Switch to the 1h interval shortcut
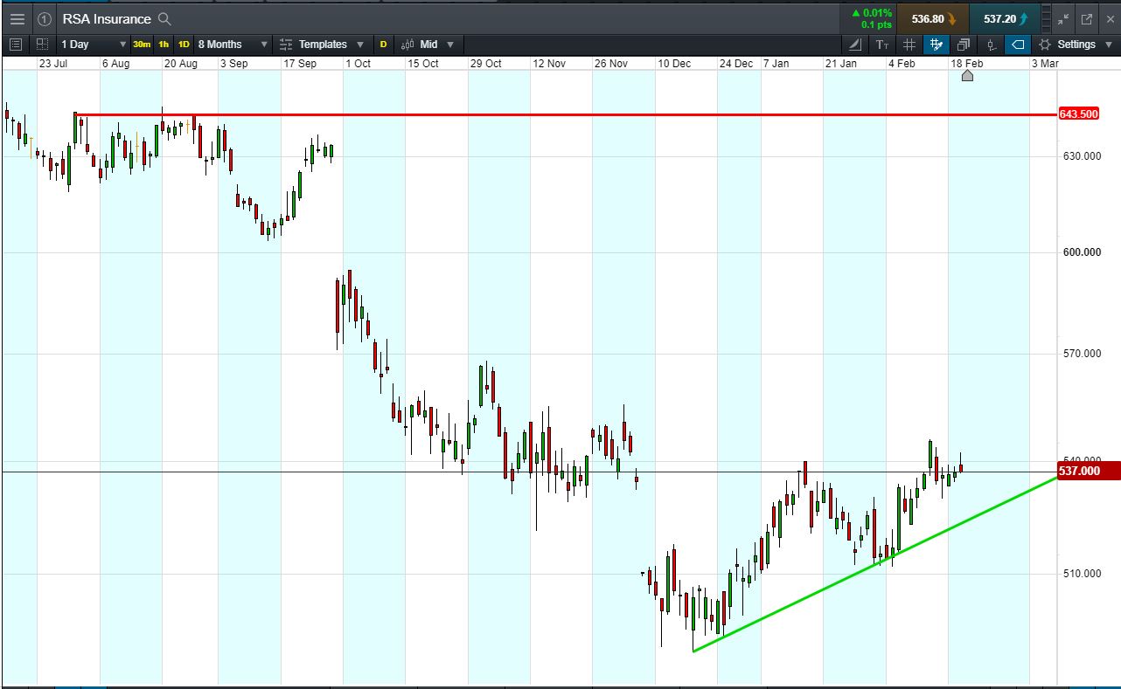The height and width of the screenshot is (689, 1121). (164, 44)
